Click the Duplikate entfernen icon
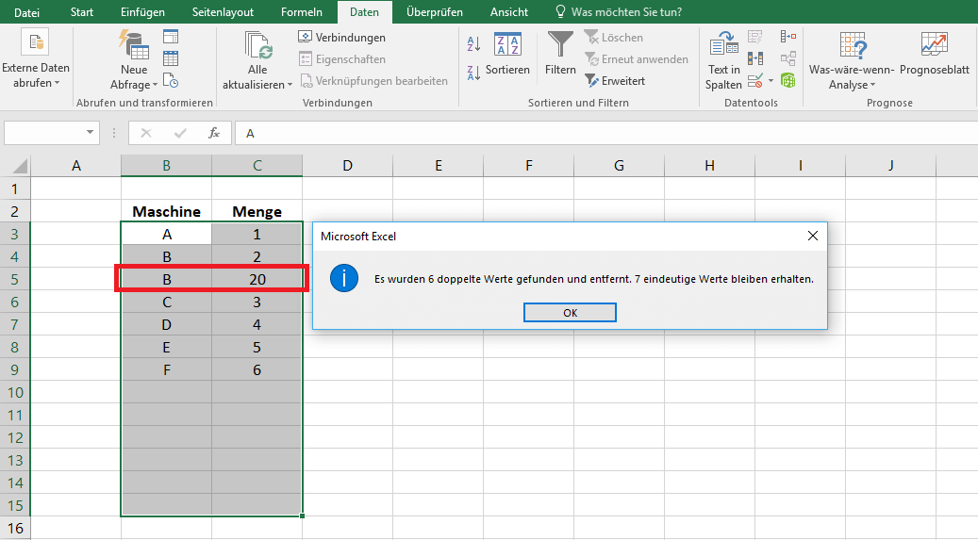The width and height of the screenshot is (978, 540). click(755, 58)
